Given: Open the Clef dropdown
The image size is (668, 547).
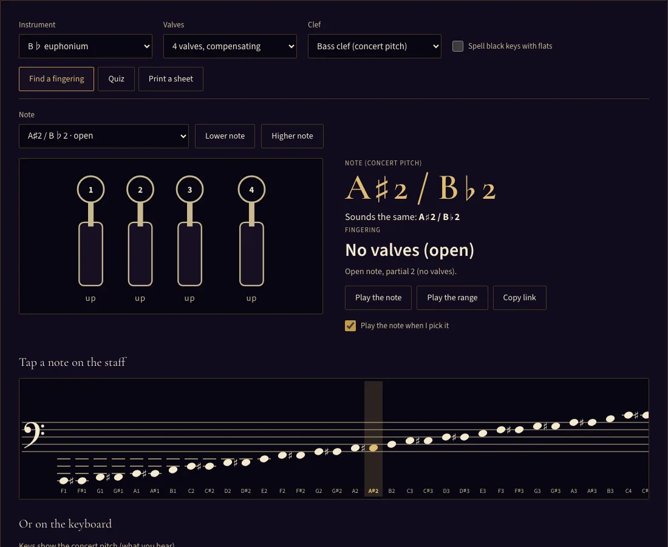Looking at the screenshot, I should point(375,46).
